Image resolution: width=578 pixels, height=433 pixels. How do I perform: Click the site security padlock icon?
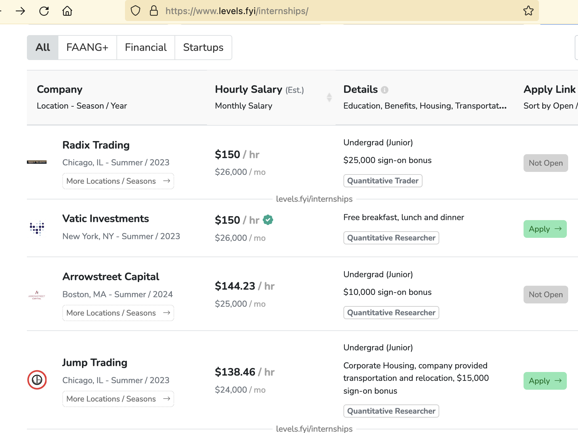154,11
